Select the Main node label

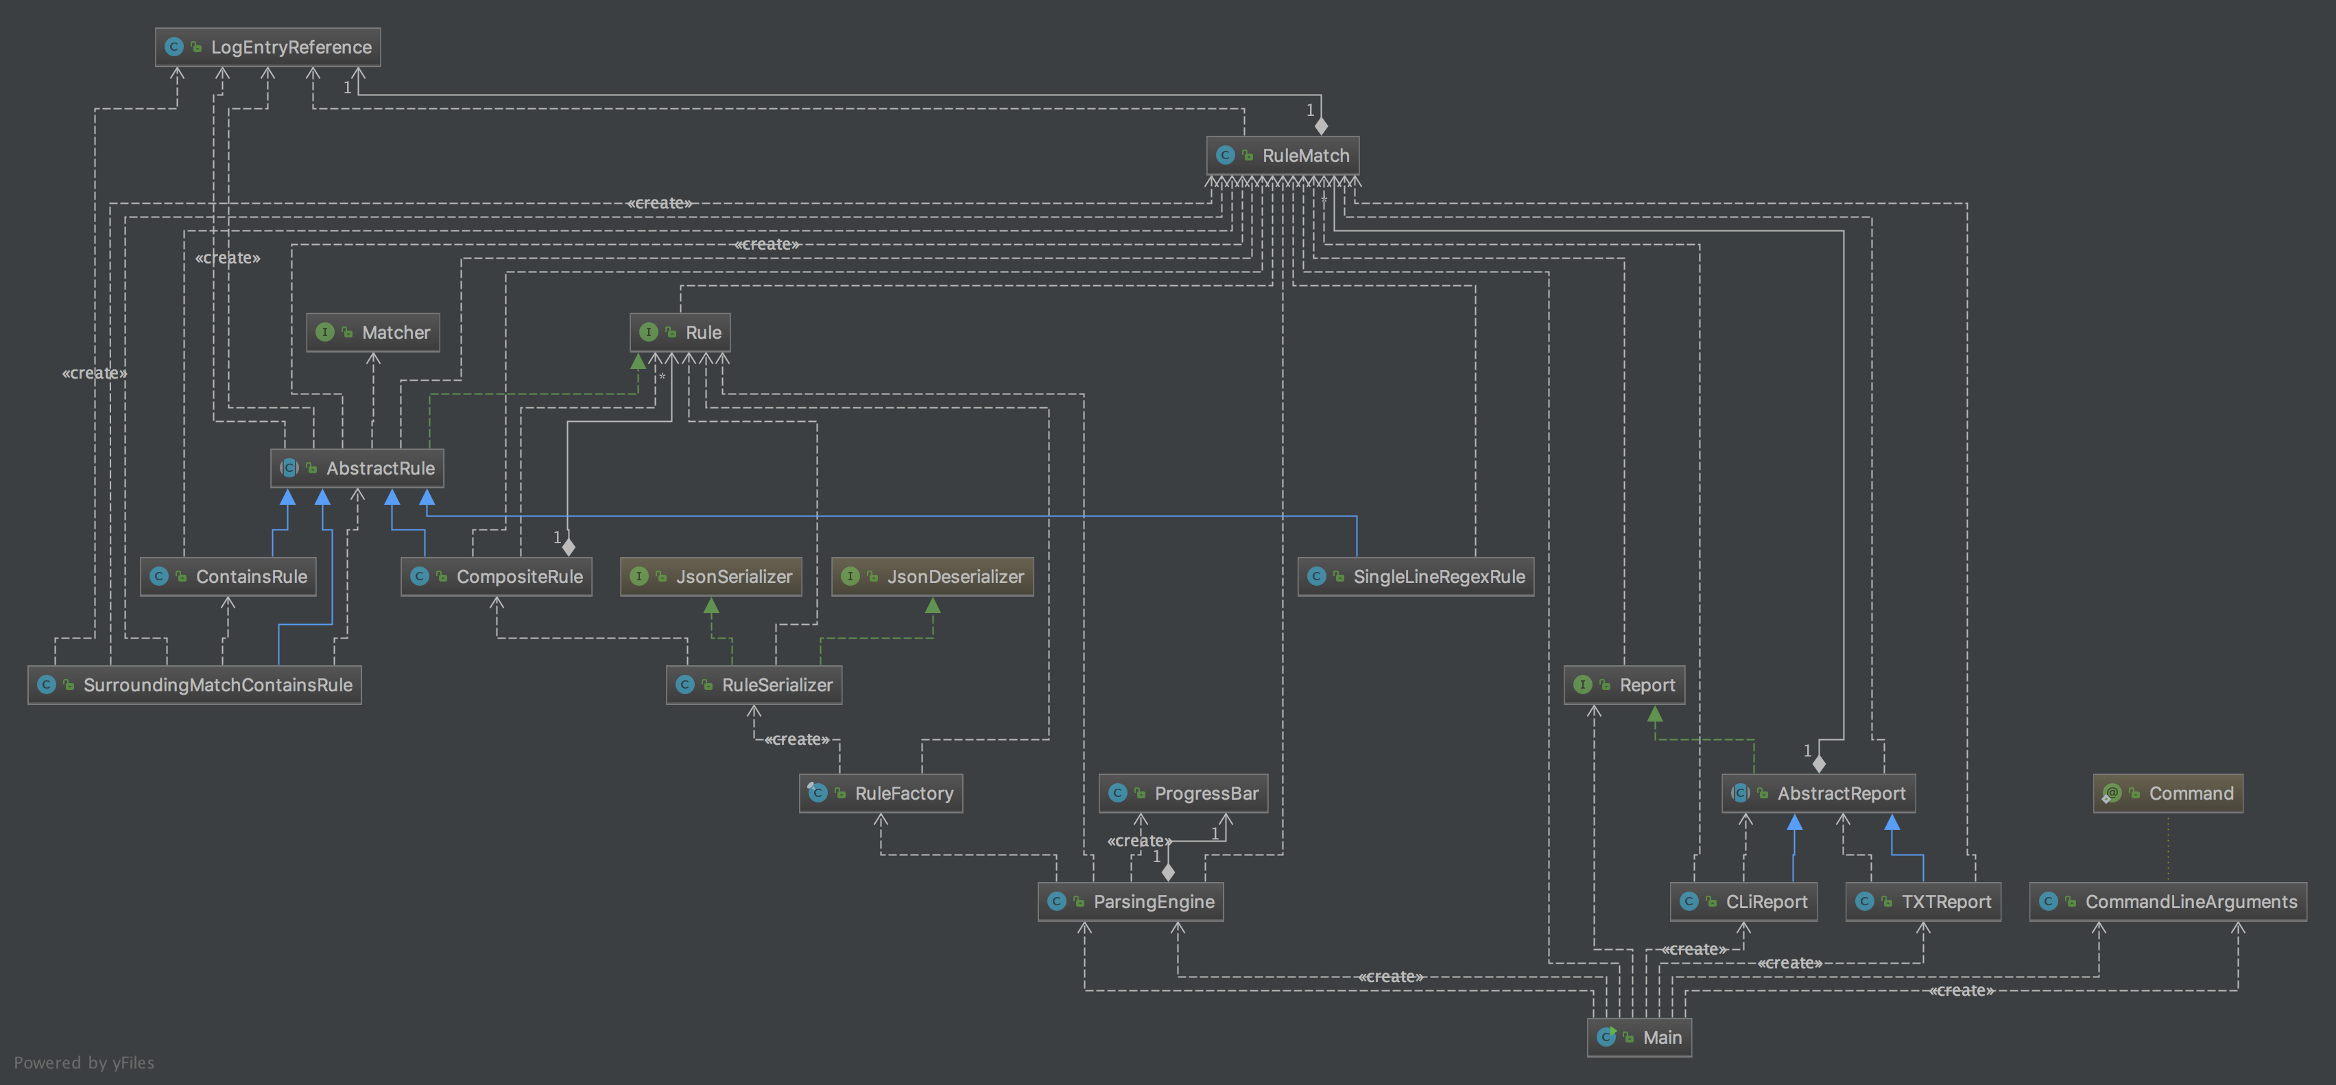click(1662, 1038)
